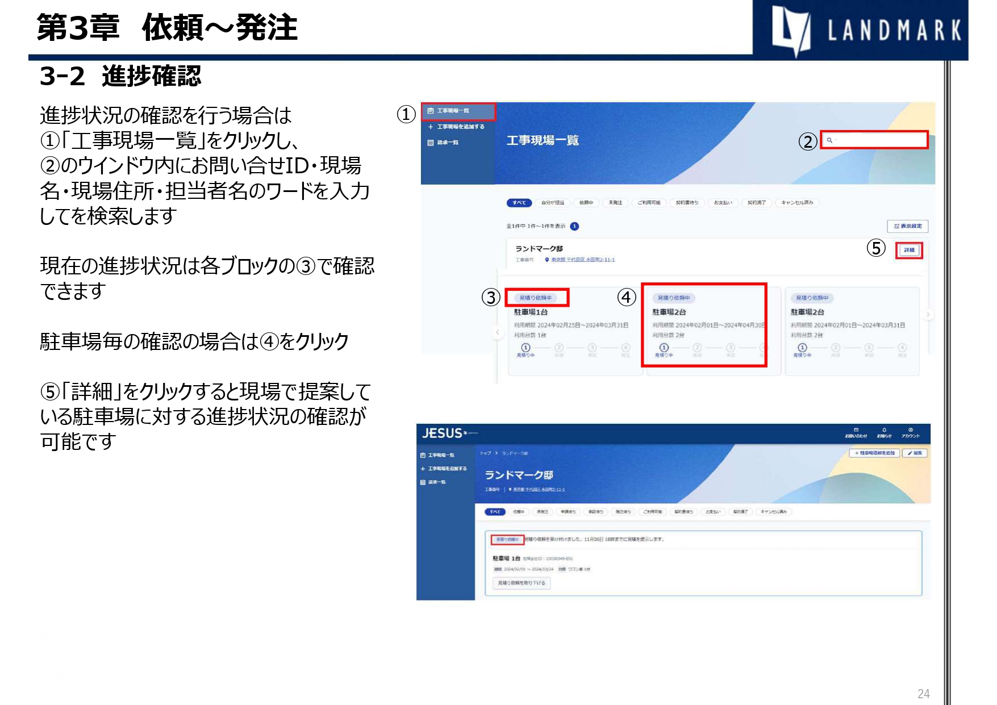The width and height of the screenshot is (997, 705).
Task: Select the 申請待ち filter tab
Action: coord(568,512)
